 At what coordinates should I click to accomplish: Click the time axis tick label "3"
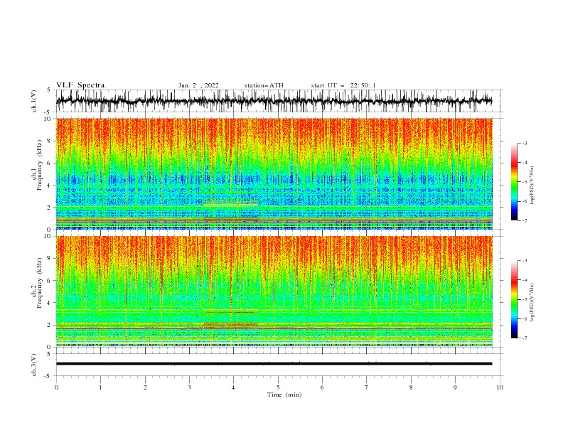pyautogui.click(x=189, y=387)
